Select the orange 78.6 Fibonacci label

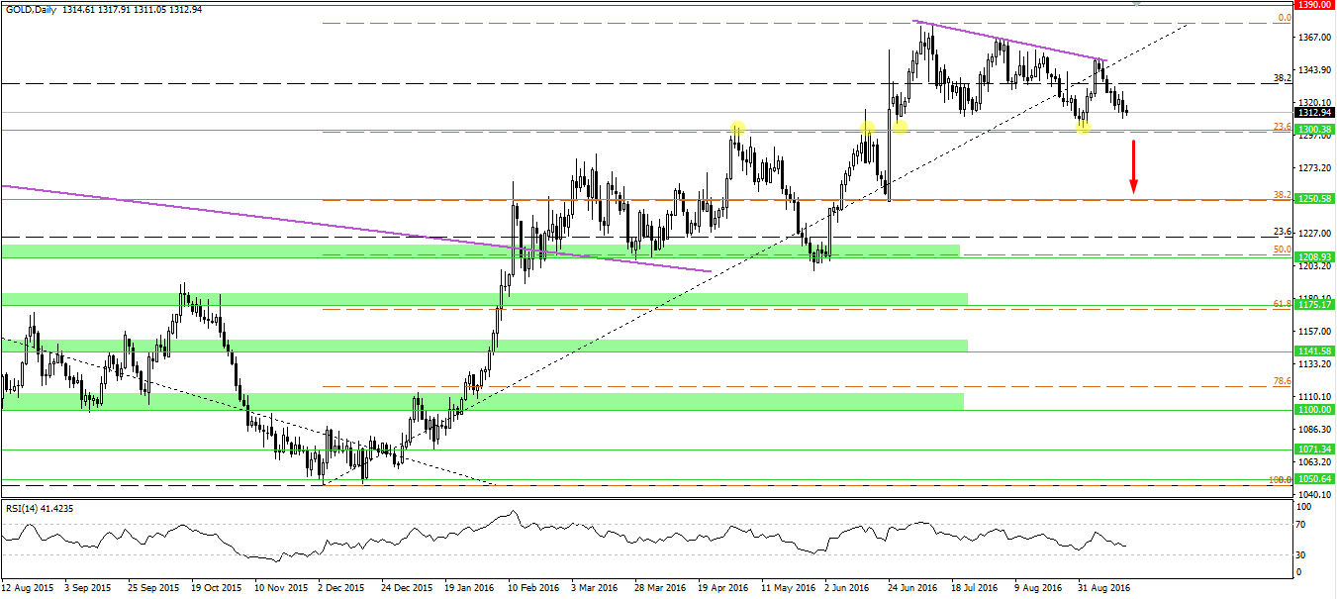tap(1281, 381)
